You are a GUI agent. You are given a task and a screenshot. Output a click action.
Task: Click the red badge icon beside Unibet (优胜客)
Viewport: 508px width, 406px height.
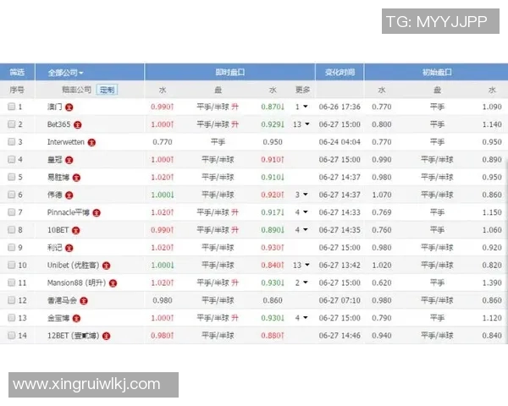point(107,265)
